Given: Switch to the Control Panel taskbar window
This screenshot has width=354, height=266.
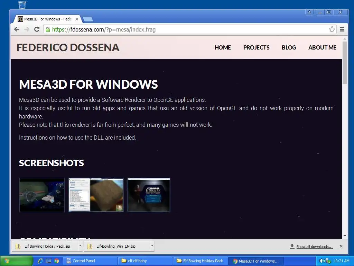Looking at the screenshot, I should (x=90, y=261).
